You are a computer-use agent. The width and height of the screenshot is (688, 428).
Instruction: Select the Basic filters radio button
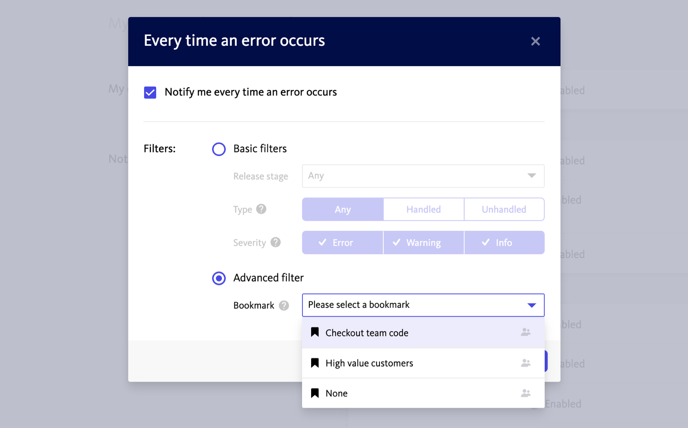tap(219, 149)
